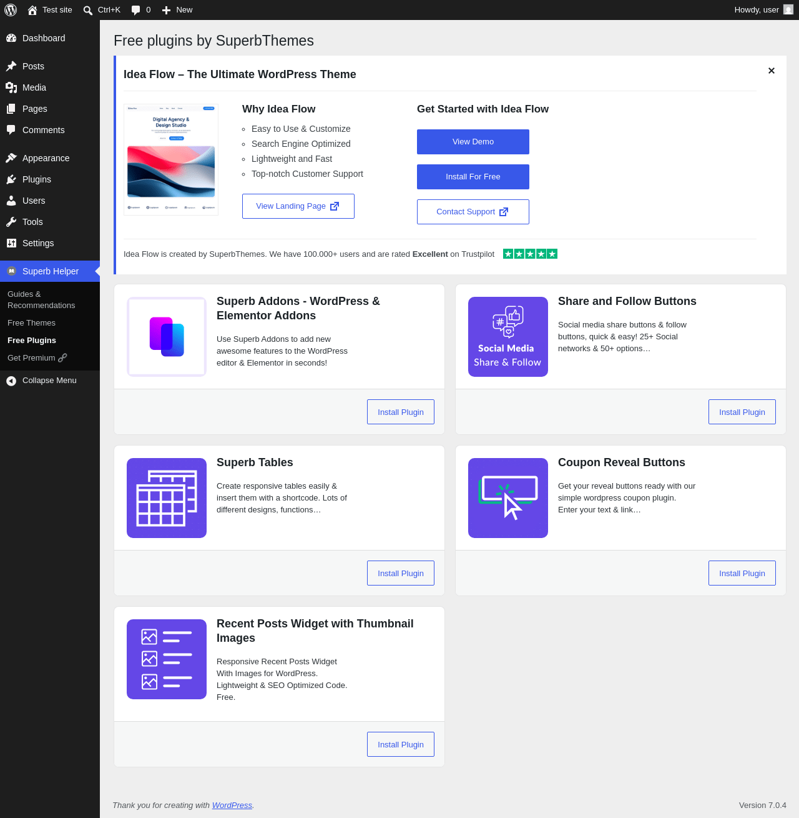Image resolution: width=799 pixels, height=818 pixels.
Task: Click the Superb Tables title text
Action: coord(255,462)
